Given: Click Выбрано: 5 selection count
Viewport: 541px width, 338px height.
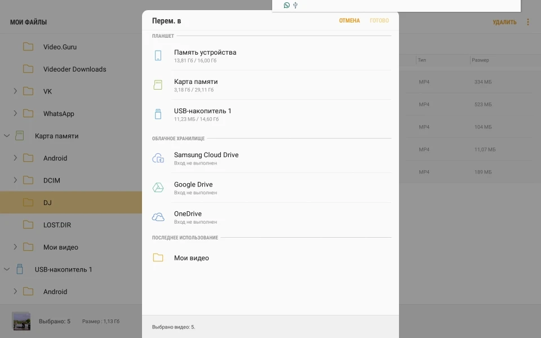Looking at the screenshot, I should click(55, 321).
